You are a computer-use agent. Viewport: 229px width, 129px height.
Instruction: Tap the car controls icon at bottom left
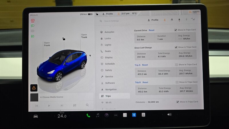tap(36, 116)
